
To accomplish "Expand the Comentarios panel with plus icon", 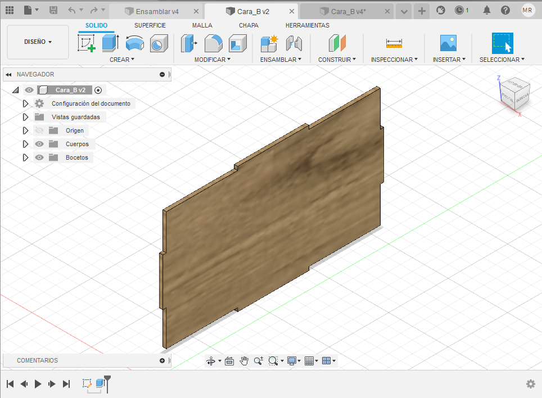I will point(162,361).
